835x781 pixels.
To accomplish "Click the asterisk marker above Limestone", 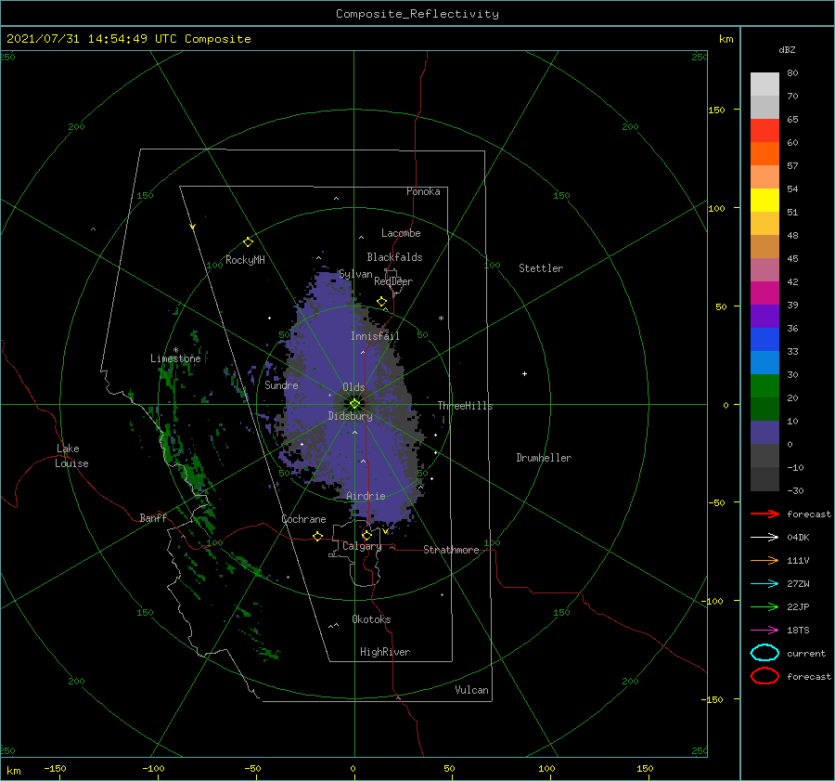I will pyautogui.click(x=175, y=350).
